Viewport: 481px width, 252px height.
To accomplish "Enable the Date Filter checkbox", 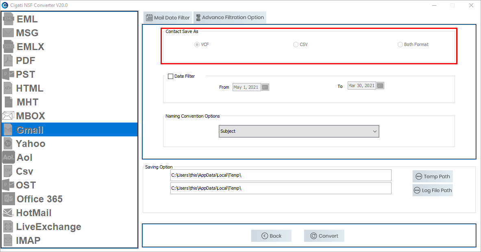I will click(170, 76).
